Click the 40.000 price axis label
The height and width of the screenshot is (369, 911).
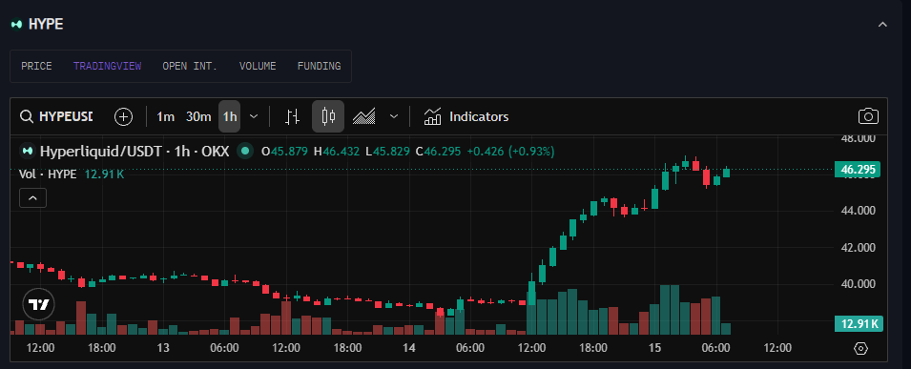click(x=859, y=284)
